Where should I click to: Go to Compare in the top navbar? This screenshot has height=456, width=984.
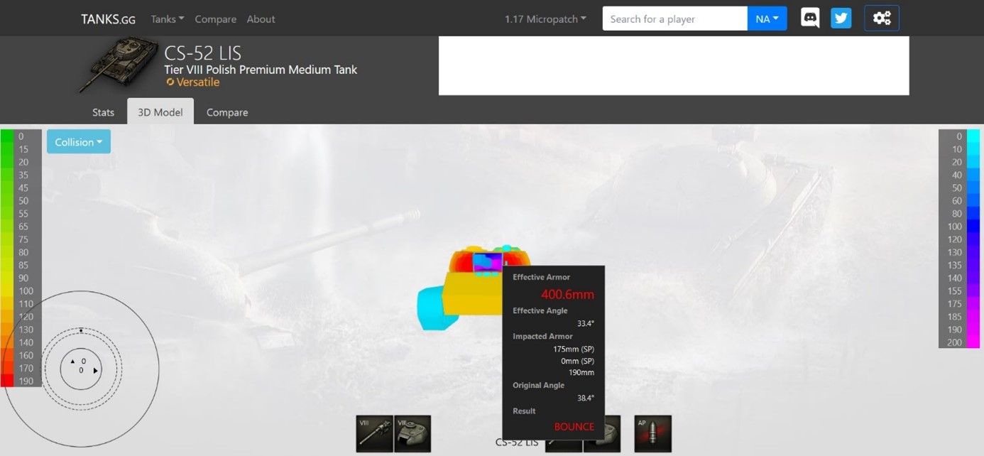click(215, 19)
